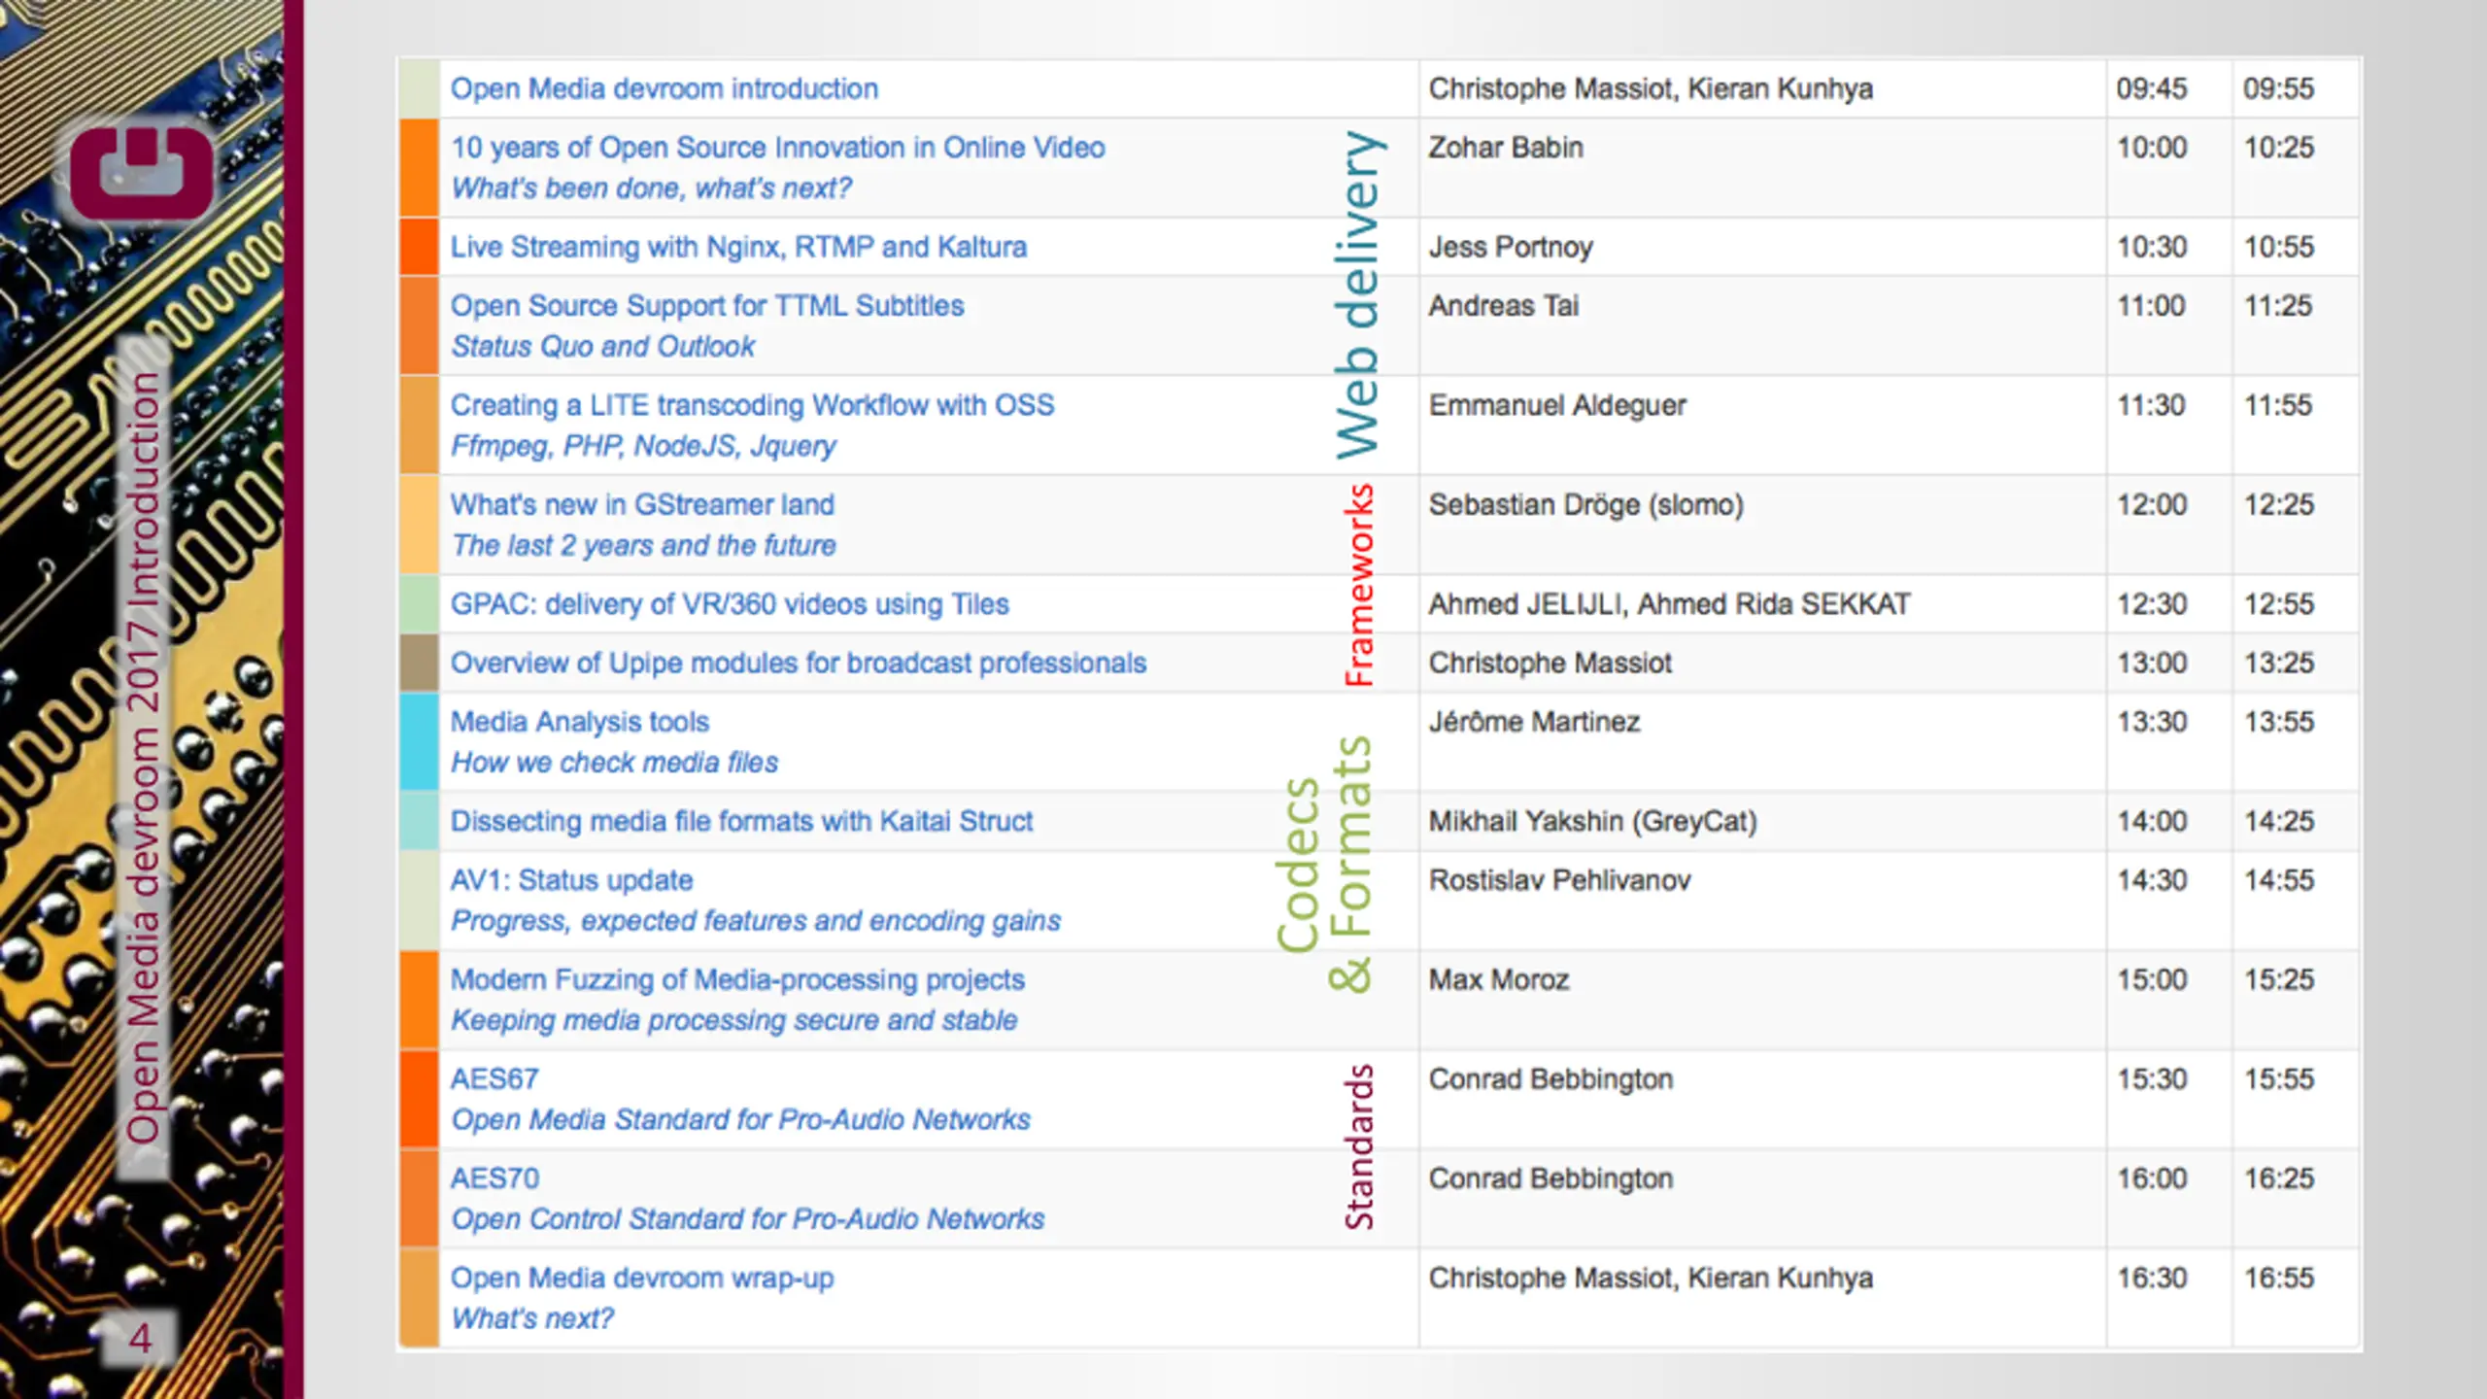Screen dimensions: 2487x1399
Task: Open What's new in GStreamer land link
Action: pos(642,505)
